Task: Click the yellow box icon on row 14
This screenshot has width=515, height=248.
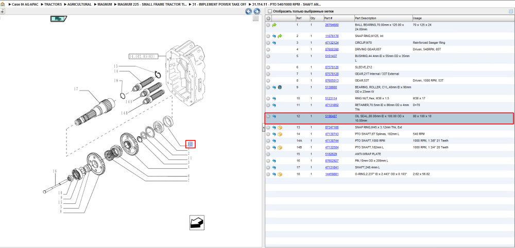Action: (x=280, y=134)
